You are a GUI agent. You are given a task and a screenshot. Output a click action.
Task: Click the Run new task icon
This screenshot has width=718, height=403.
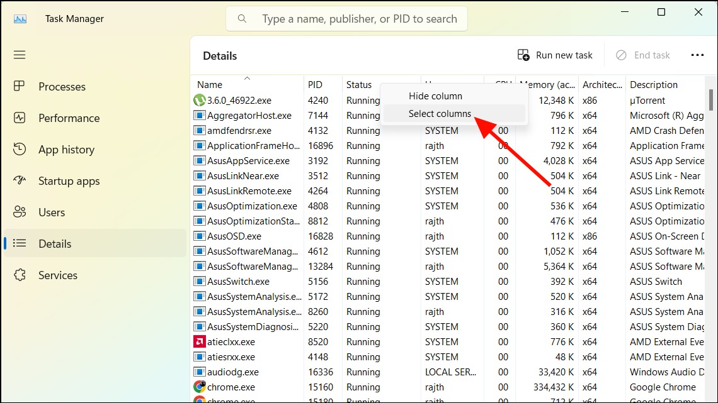point(523,55)
